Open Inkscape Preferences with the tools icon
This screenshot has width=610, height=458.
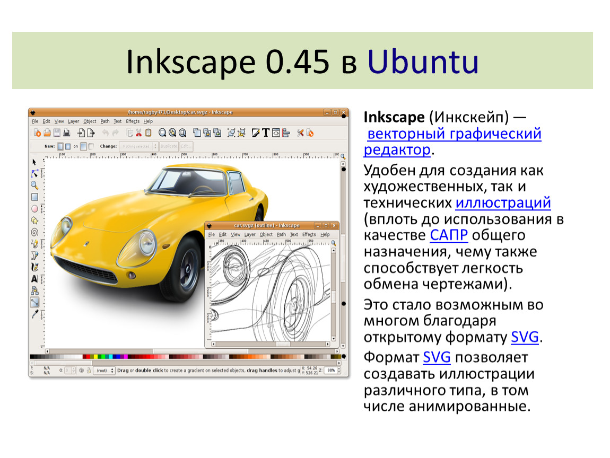[300, 134]
